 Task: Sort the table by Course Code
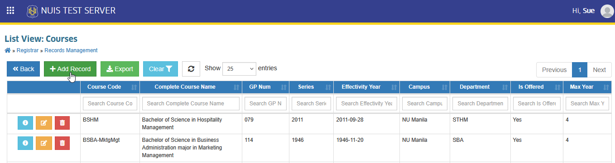pos(110,87)
